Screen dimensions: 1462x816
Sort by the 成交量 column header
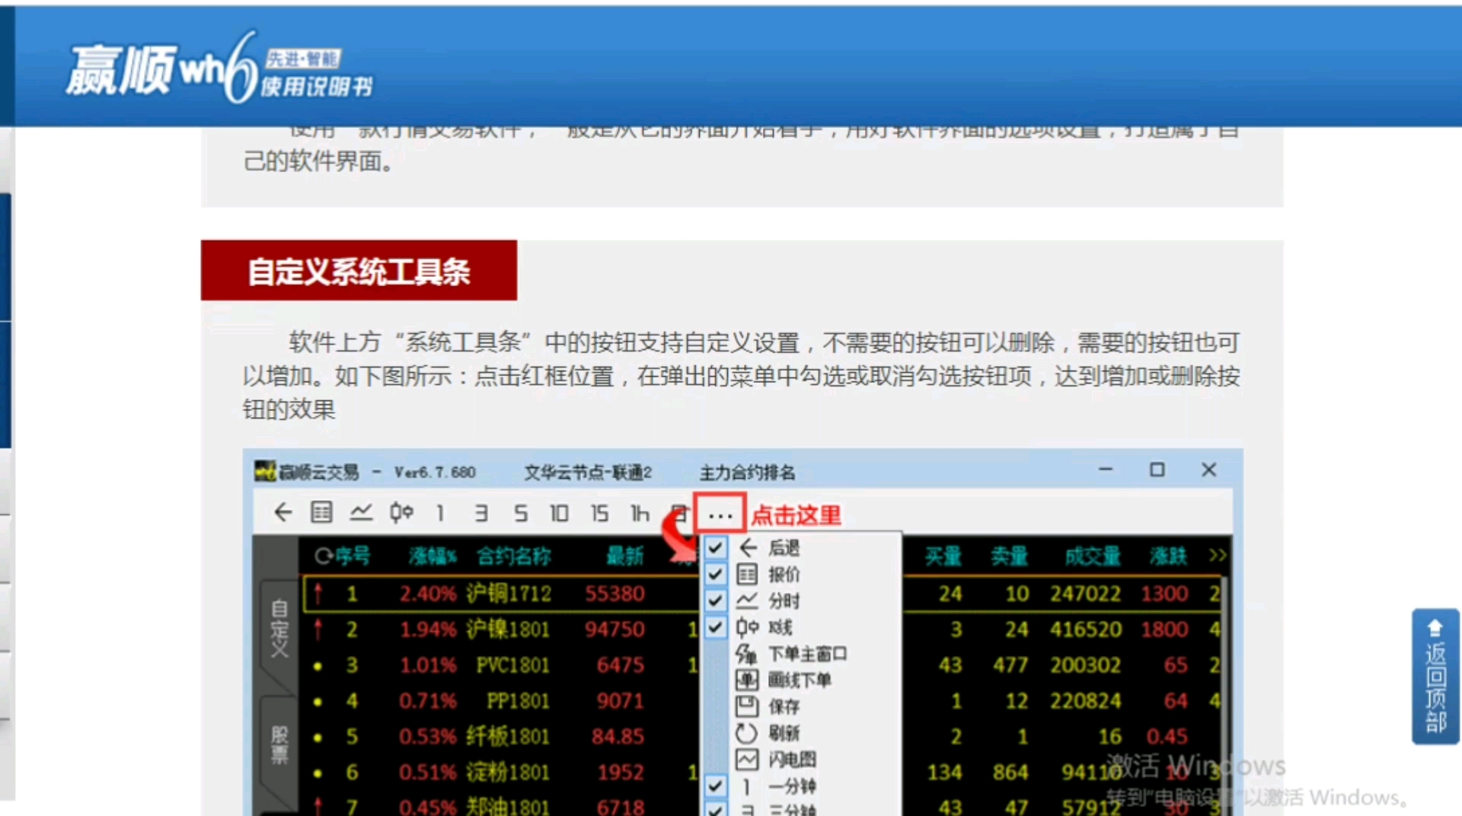1093,556
